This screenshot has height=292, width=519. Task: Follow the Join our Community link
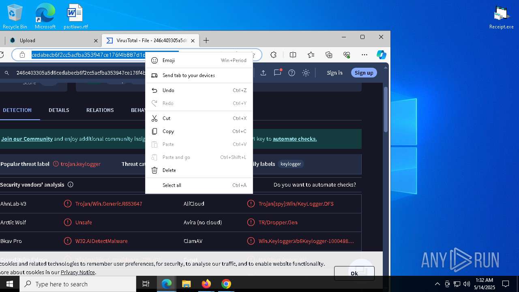click(27, 139)
